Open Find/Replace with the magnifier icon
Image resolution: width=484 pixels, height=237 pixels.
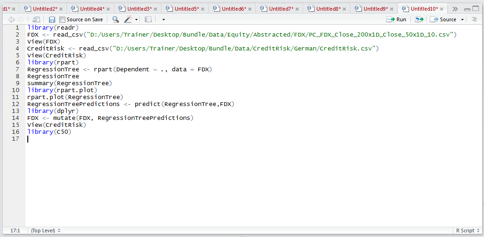click(115, 19)
